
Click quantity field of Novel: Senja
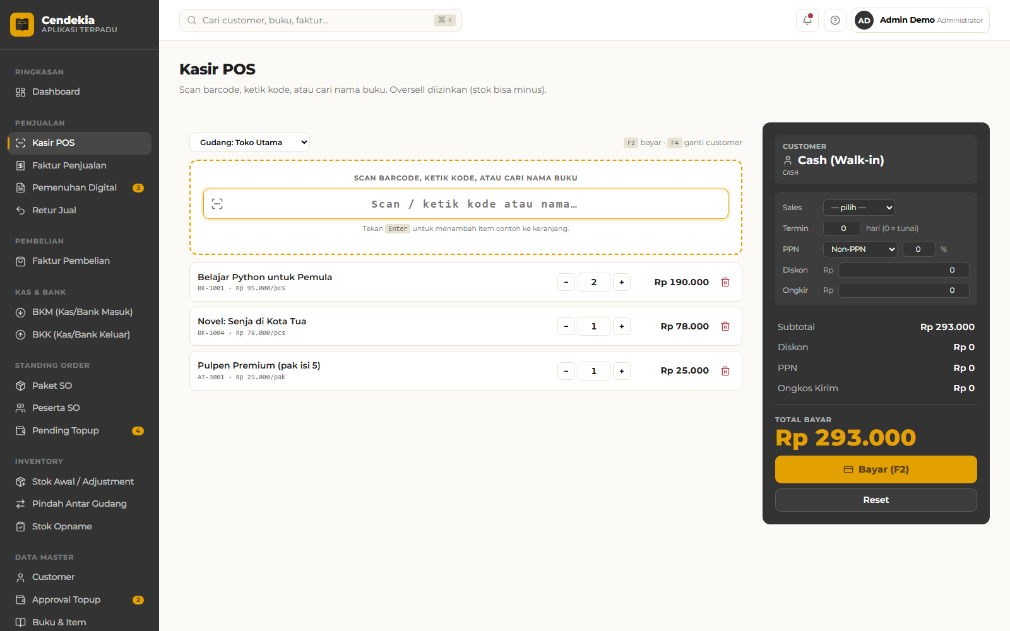594,326
